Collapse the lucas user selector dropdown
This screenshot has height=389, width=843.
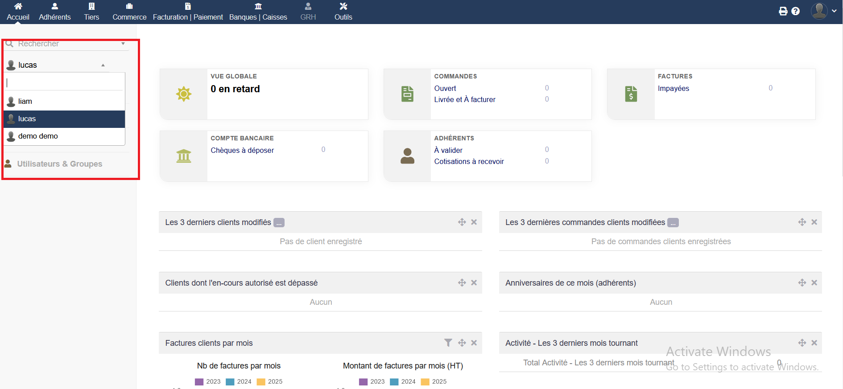103,65
